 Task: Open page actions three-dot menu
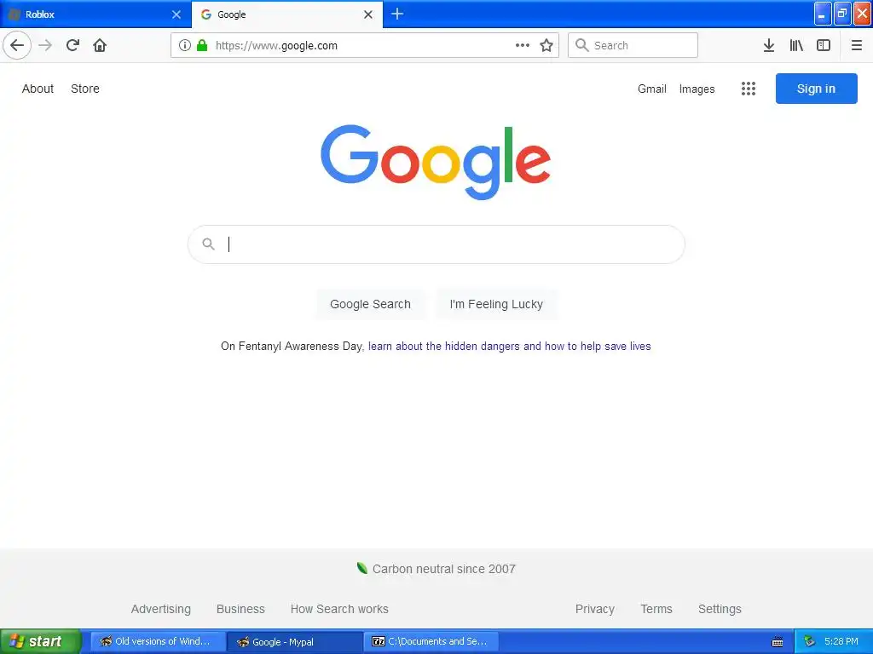tap(523, 45)
